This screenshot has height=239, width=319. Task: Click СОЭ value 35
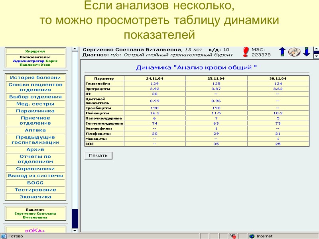pyautogui.click(x=216, y=144)
